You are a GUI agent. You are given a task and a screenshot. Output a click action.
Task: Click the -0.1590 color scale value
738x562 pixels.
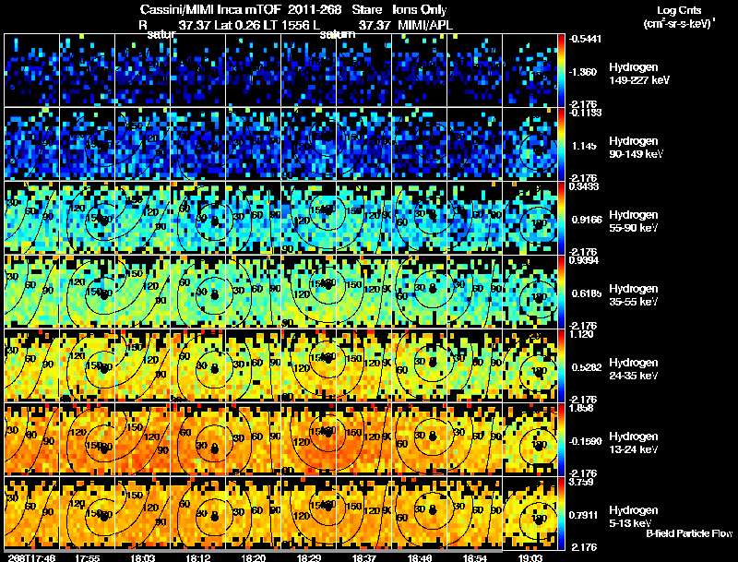coord(585,441)
